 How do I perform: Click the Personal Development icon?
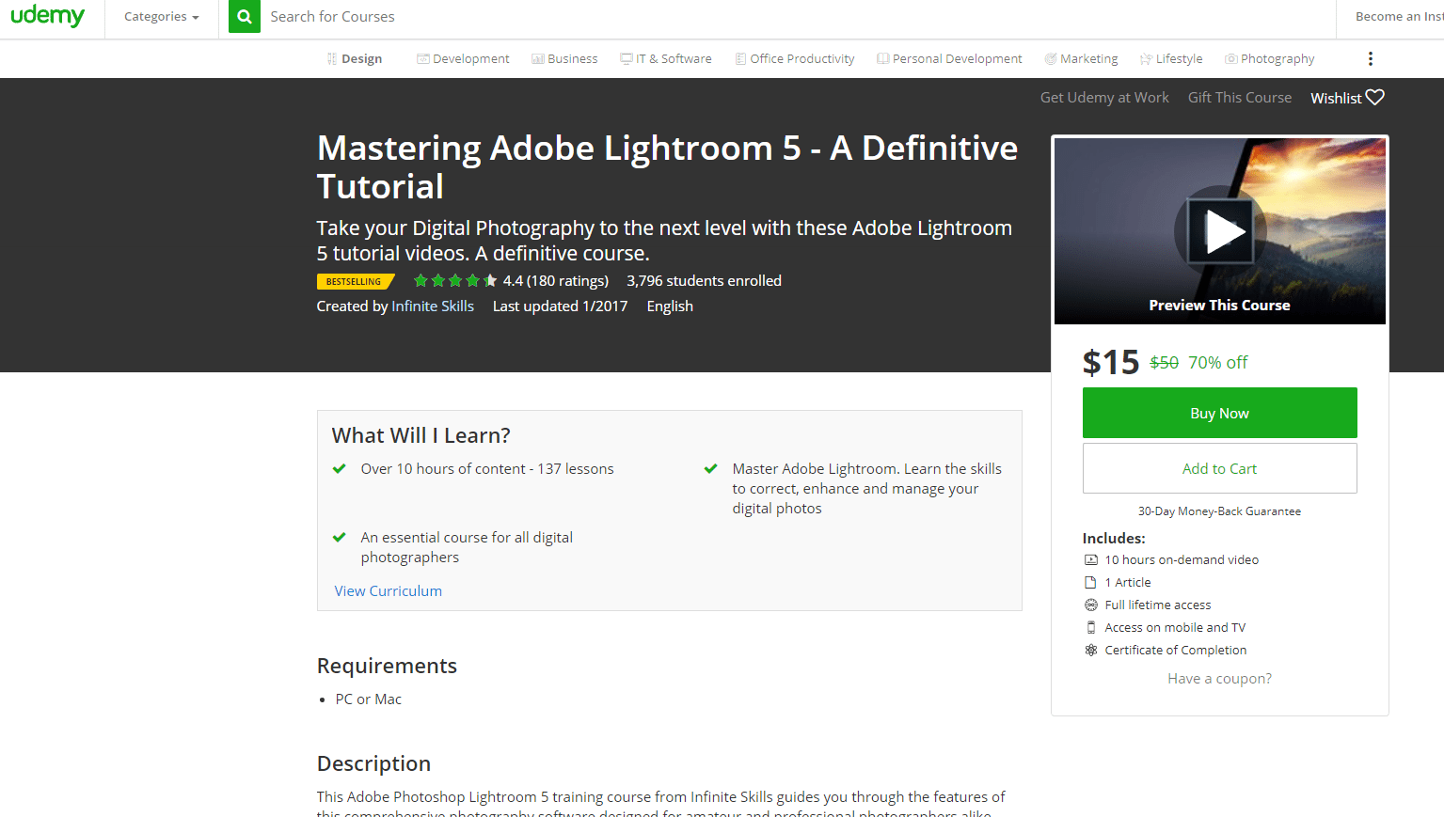pyautogui.click(x=882, y=58)
